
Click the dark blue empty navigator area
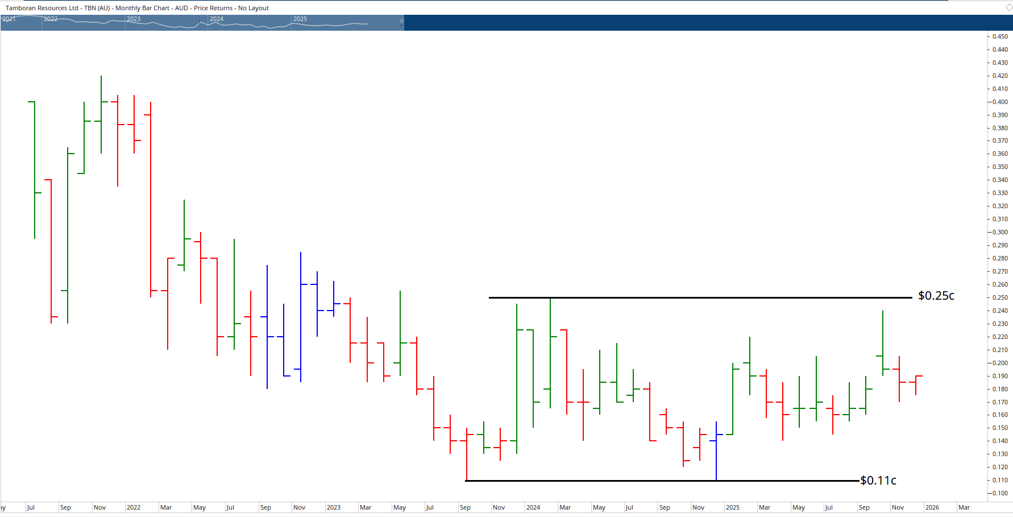(682, 23)
